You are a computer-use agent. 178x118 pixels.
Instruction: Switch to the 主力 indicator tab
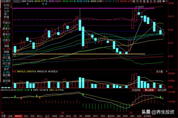pyautogui.click(x=47, y=116)
